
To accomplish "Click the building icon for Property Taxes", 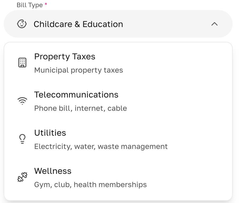I will (x=22, y=63).
